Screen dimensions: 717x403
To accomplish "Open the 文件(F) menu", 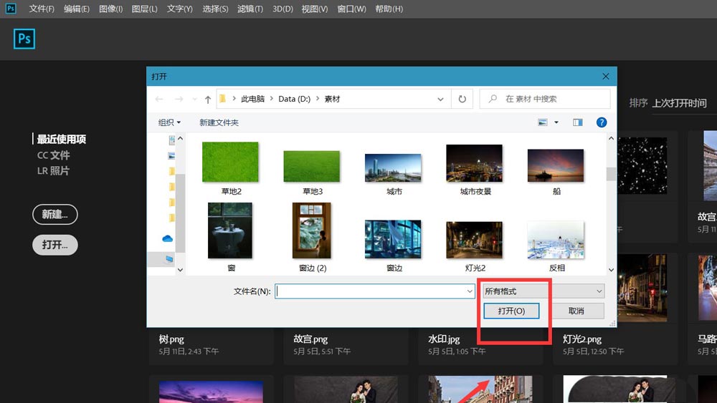I will 42,9.
